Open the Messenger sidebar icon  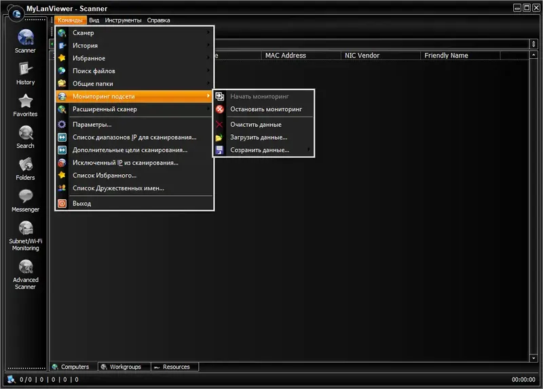tap(26, 197)
